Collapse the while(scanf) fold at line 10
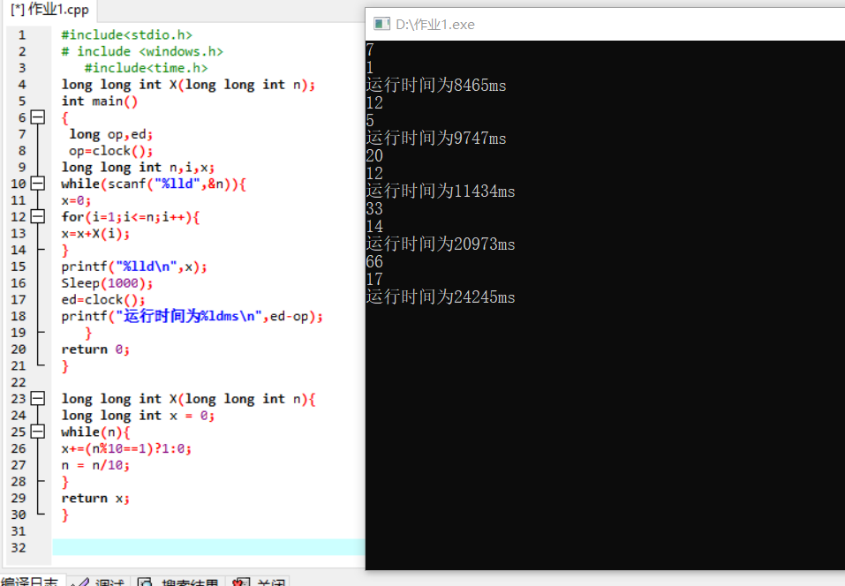Screen dimensions: 845x586 tap(38, 184)
